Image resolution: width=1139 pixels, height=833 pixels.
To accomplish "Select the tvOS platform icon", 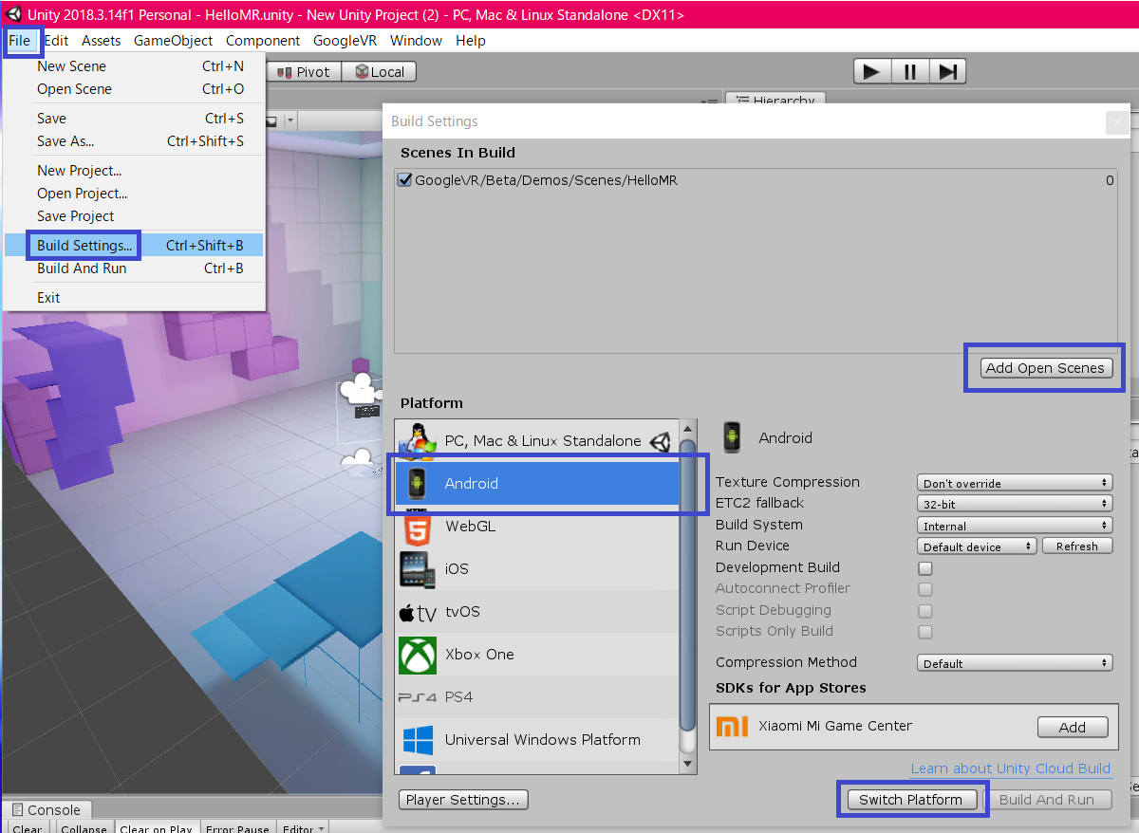I will [x=418, y=612].
